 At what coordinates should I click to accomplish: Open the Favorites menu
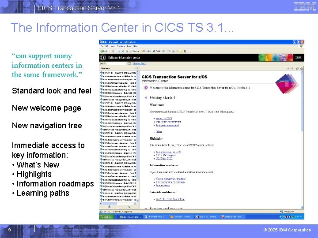coord(121,46)
